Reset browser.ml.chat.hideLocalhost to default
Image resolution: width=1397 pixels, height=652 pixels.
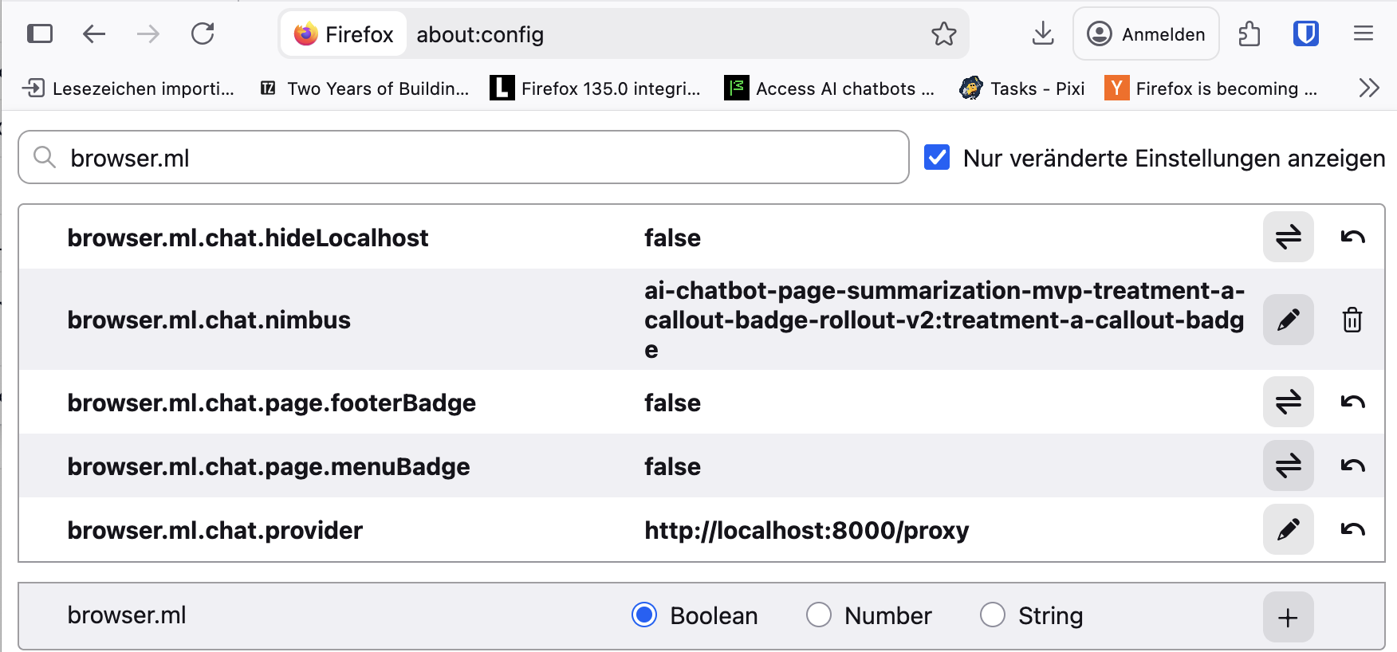pos(1352,237)
